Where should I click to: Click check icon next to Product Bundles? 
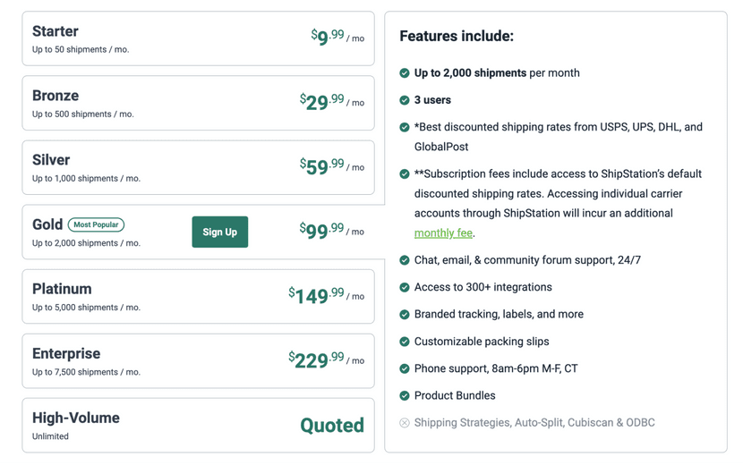coord(405,395)
